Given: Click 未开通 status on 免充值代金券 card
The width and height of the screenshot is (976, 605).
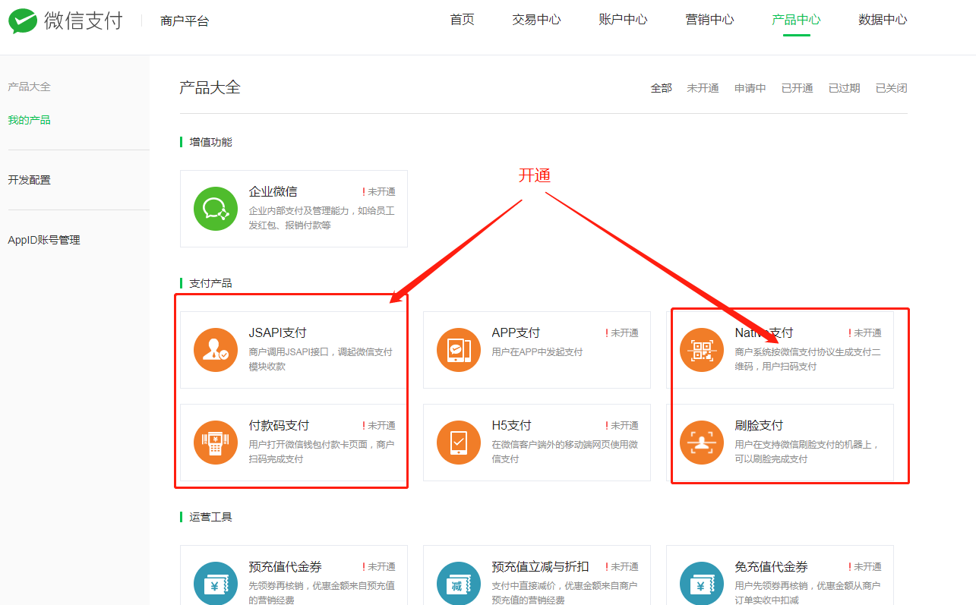Looking at the screenshot, I should tap(865, 567).
